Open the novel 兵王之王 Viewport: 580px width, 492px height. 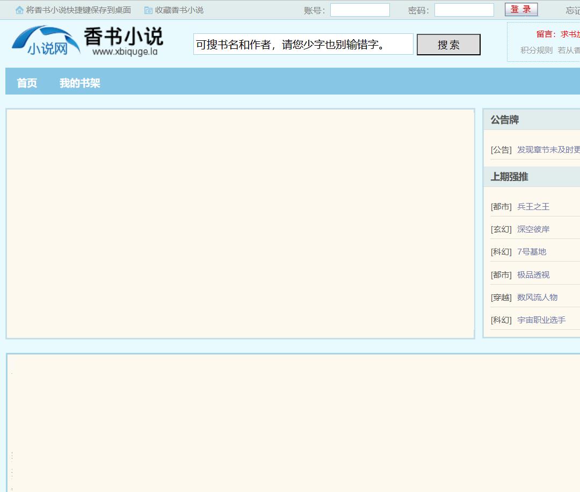pyautogui.click(x=533, y=207)
